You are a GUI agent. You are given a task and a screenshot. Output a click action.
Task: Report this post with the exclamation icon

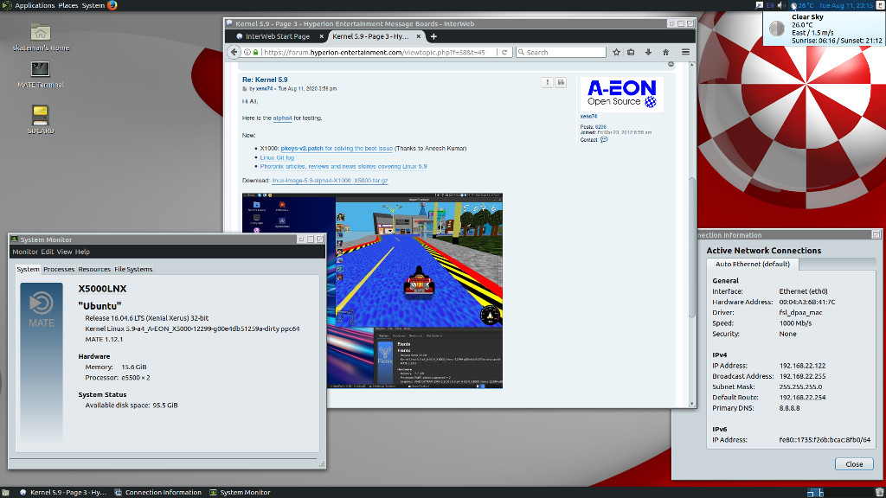pos(547,82)
